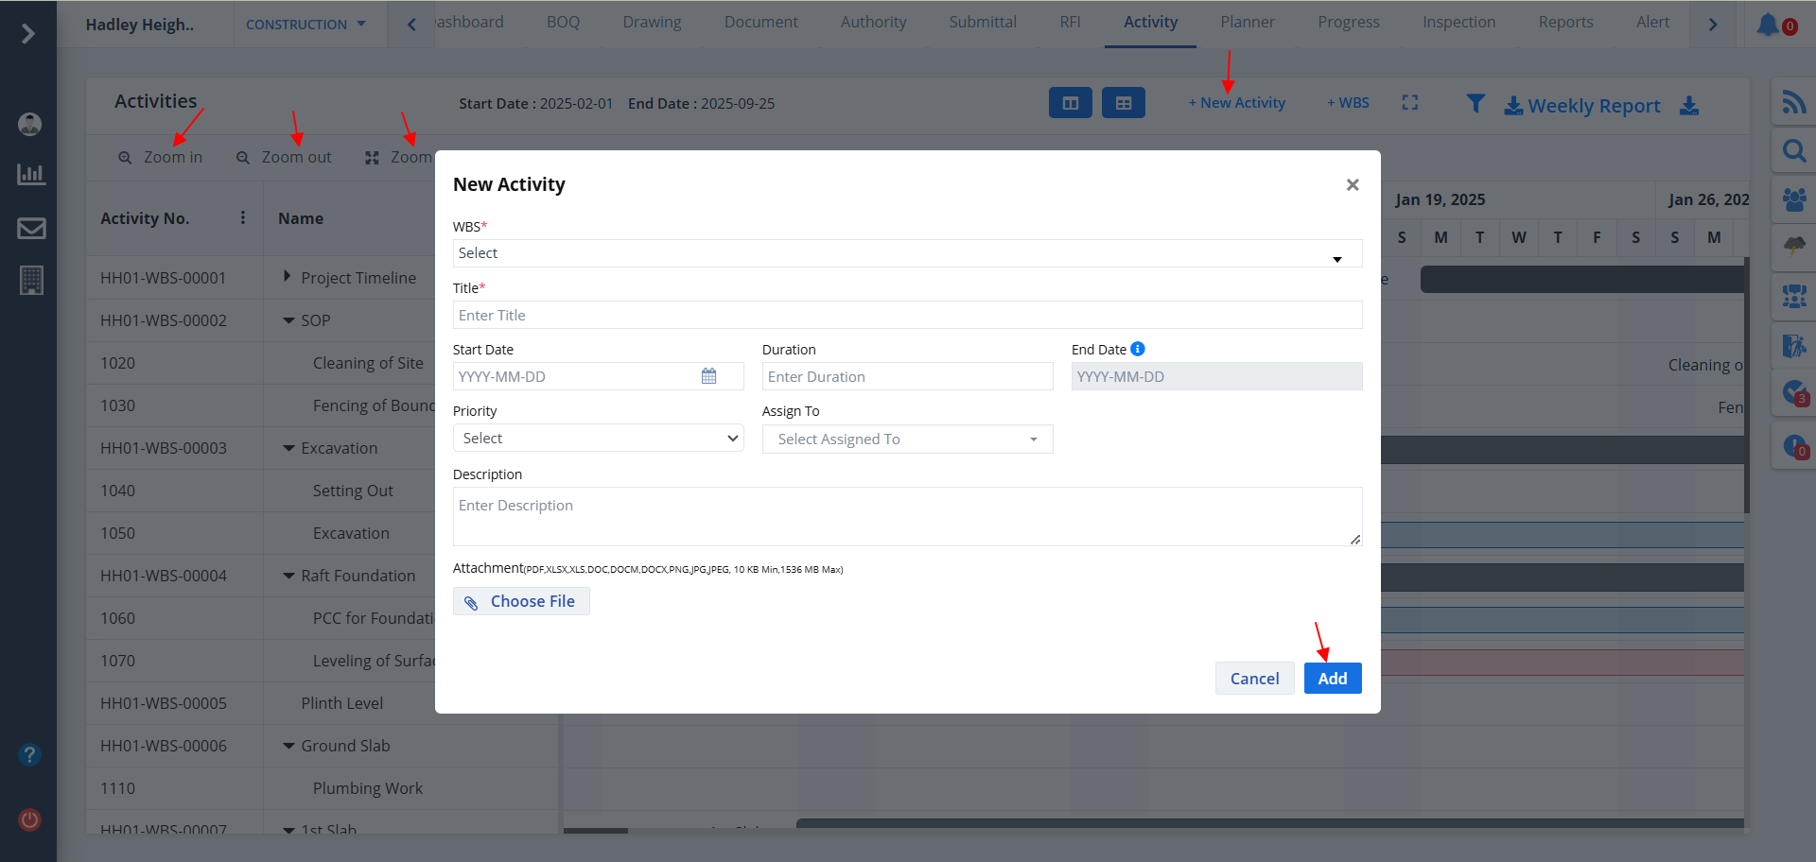This screenshot has height=862, width=1816.
Task: Open the Select Assigned To dropdown
Action: [x=906, y=440]
